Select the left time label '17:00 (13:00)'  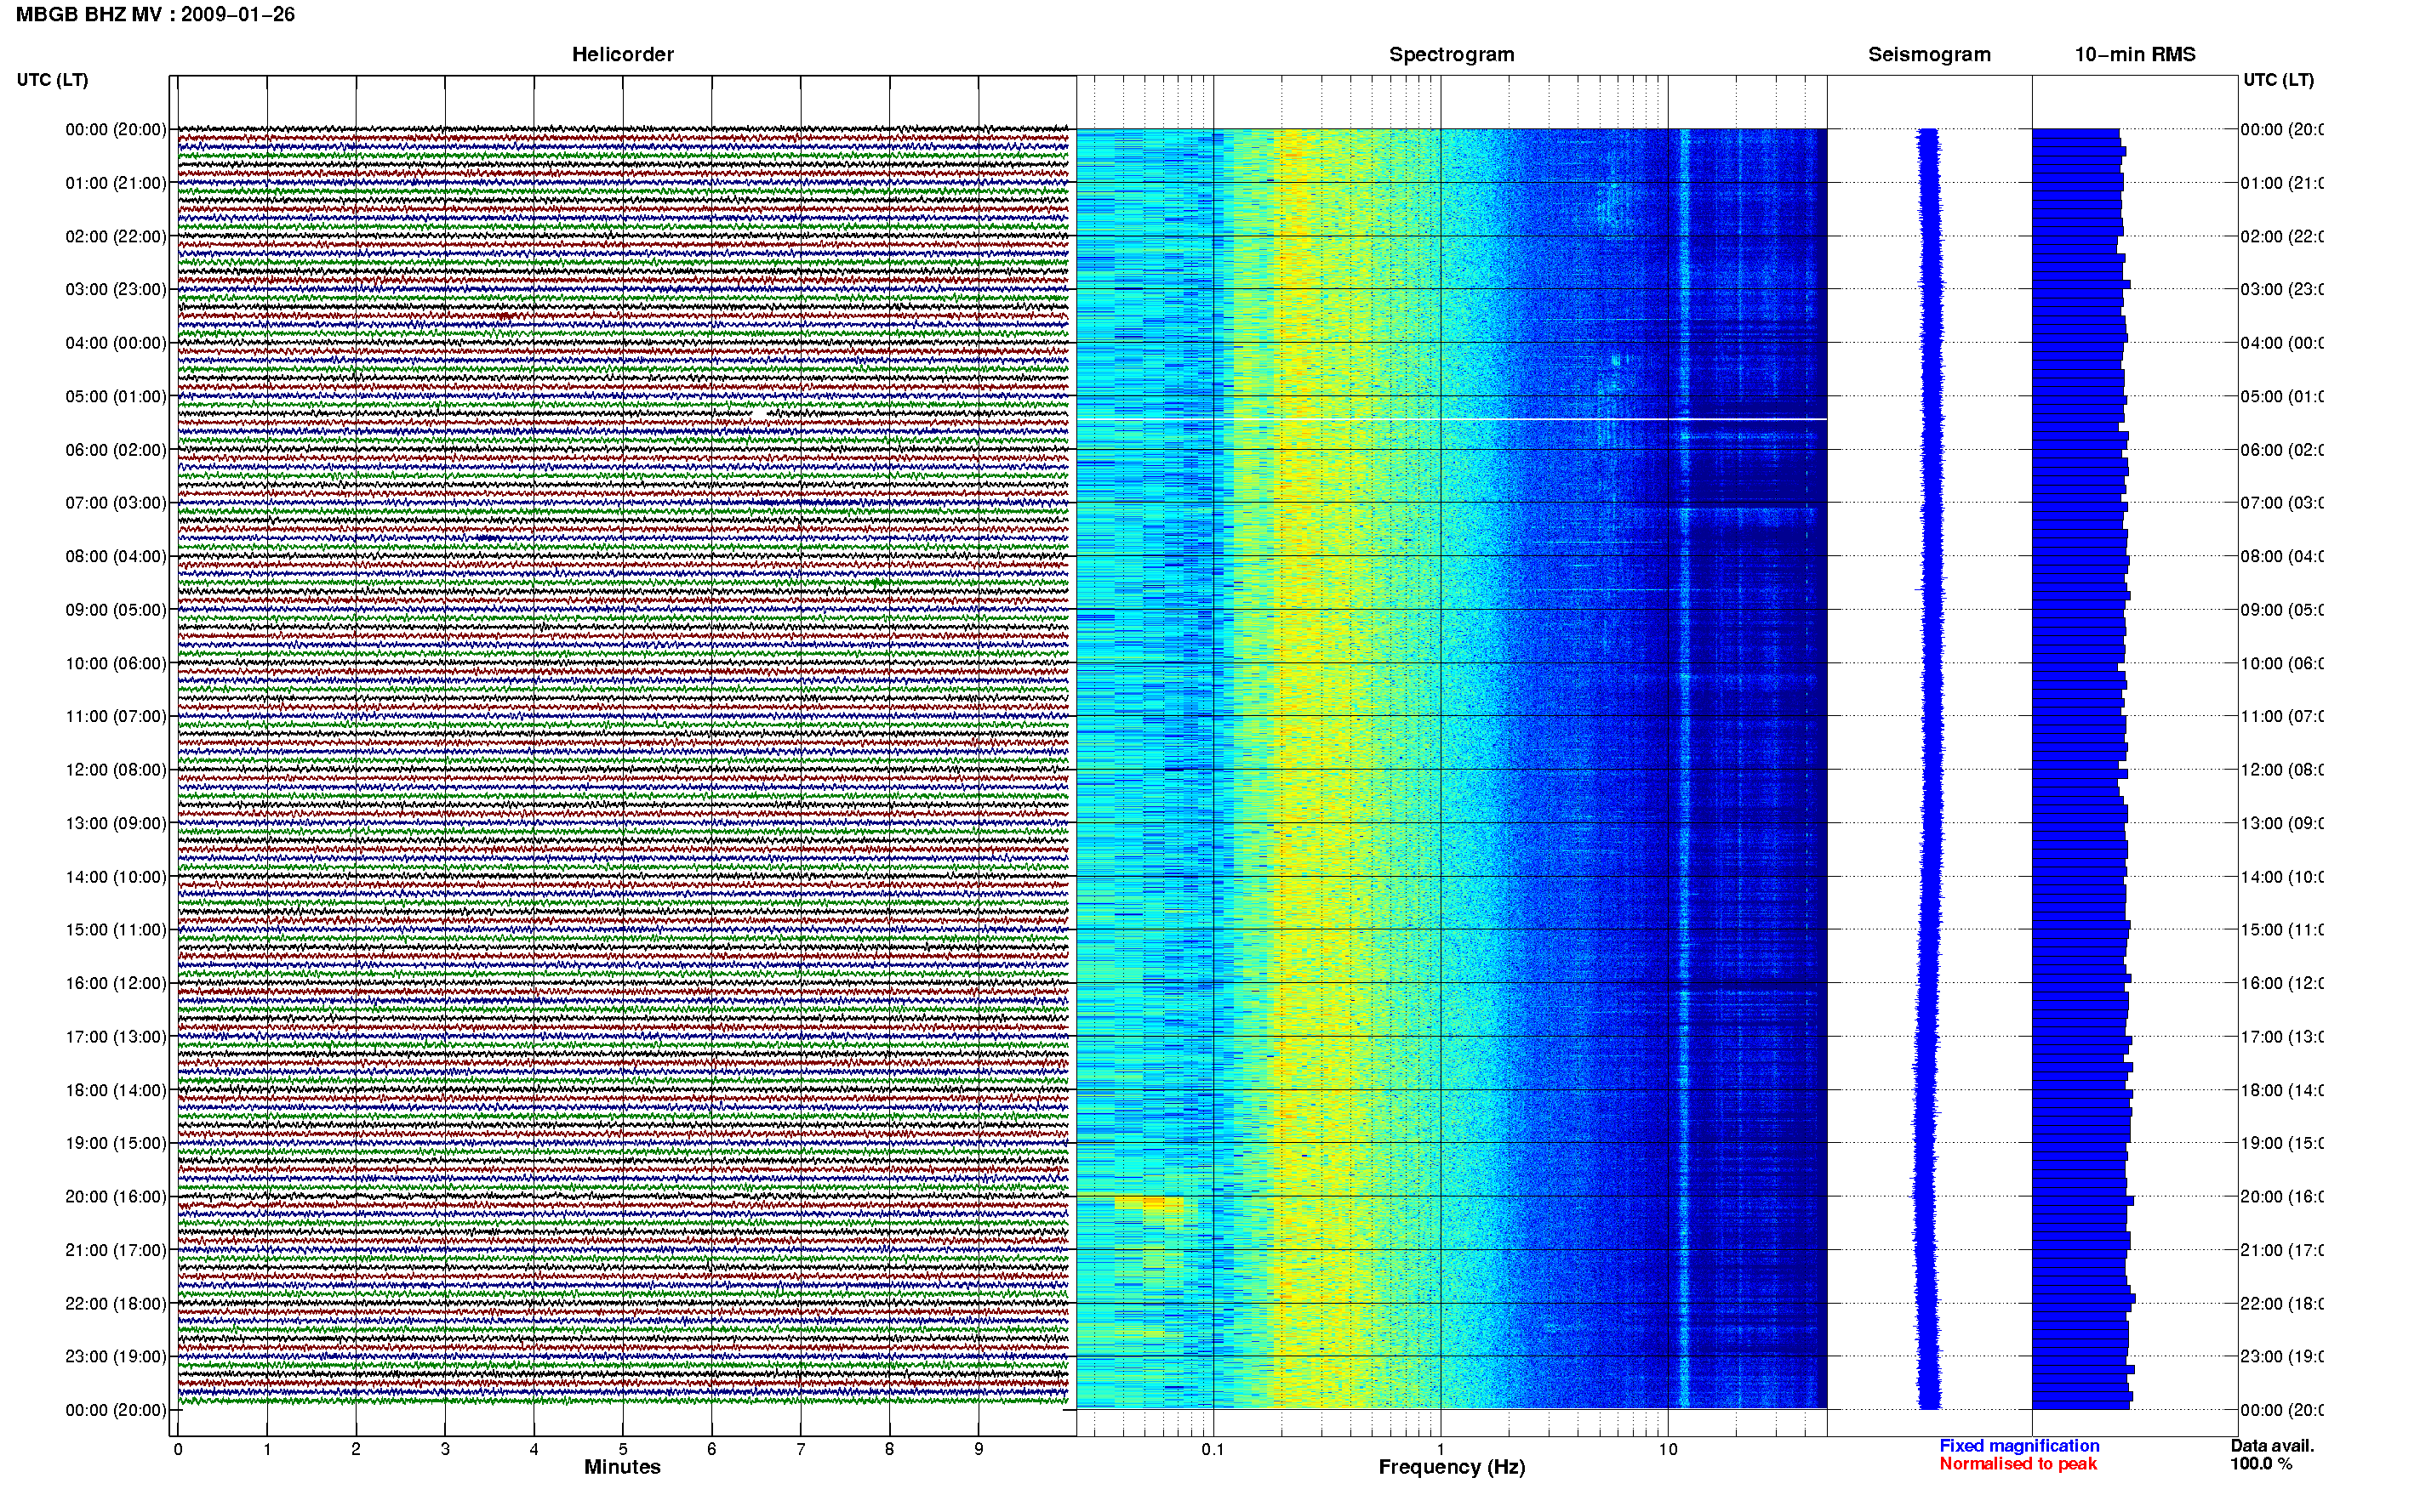pyautogui.click(x=116, y=1037)
